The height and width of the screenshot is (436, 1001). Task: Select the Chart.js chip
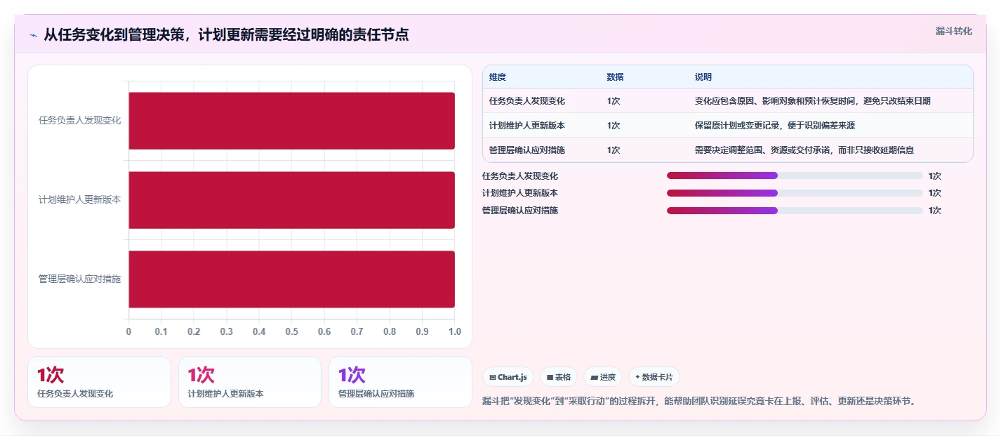pyautogui.click(x=508, y=377)
